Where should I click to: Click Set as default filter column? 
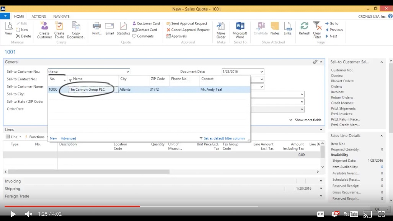pyautogui.click(x=222, y=138)
